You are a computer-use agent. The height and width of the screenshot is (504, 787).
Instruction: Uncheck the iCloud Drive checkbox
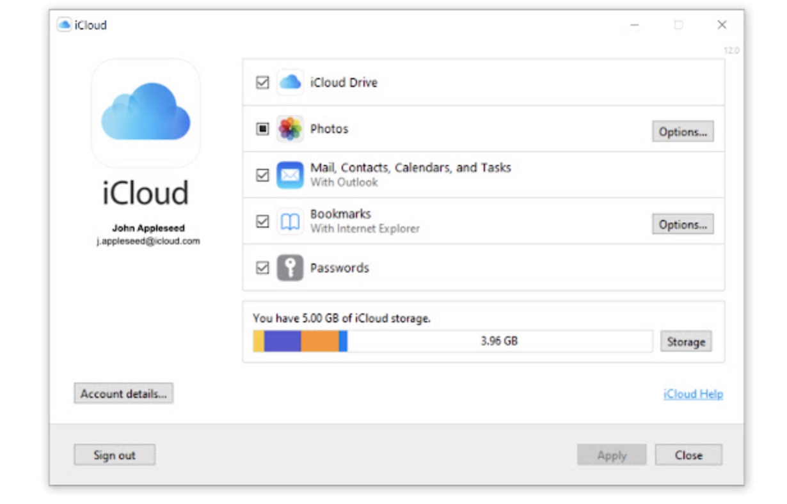click(x=262, y=83)
